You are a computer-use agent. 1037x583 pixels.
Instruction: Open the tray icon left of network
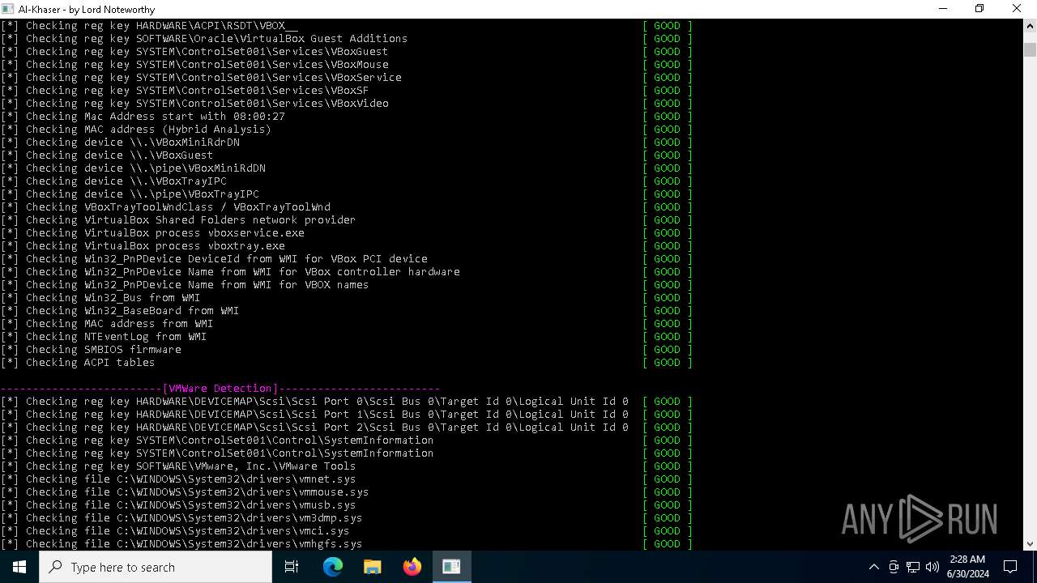pyautogui.click(x=894, y=567)
